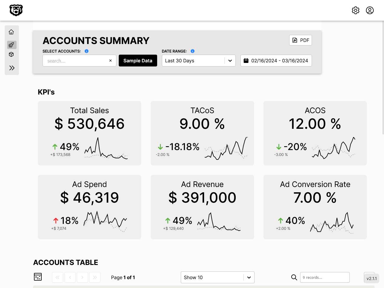Focus the accounts search input
The width and height of the screenshot is (384, 288).
point(75,61)
